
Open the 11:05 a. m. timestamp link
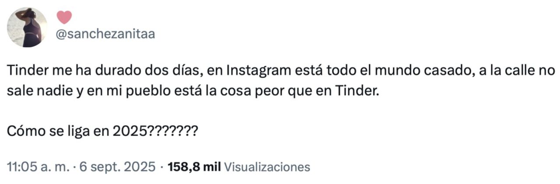[37, 167]
